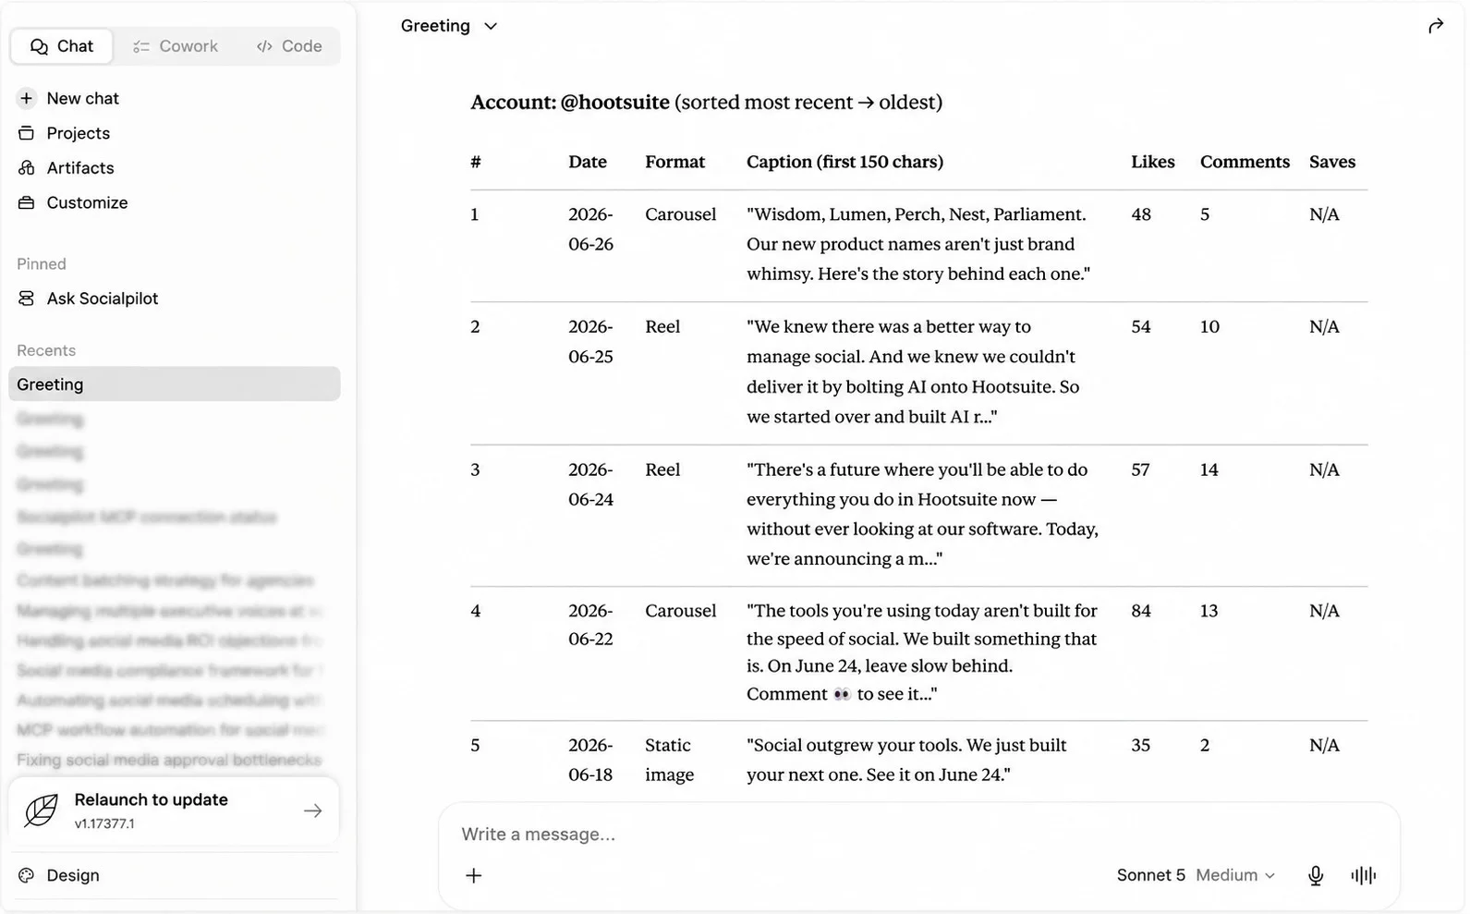The height and width of the screenshot is (914, 1470).
Task: Click the 'There's a future where' caption
Action: tap(922, 514)
